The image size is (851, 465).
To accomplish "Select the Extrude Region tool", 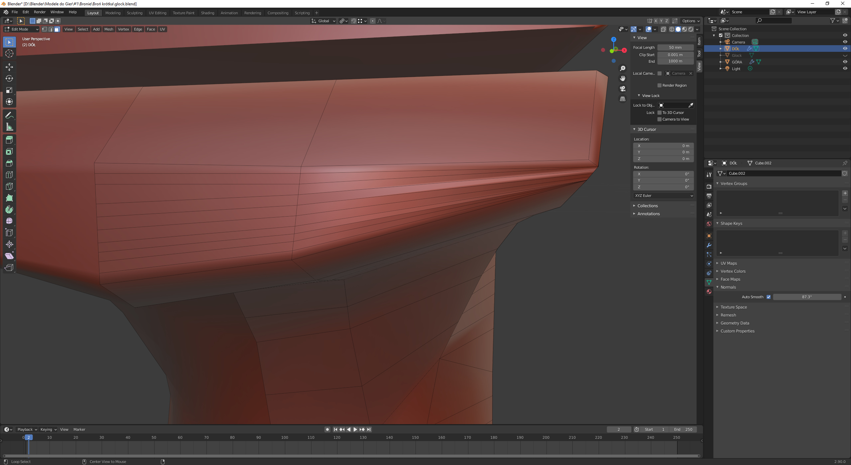I will [9, 140].
